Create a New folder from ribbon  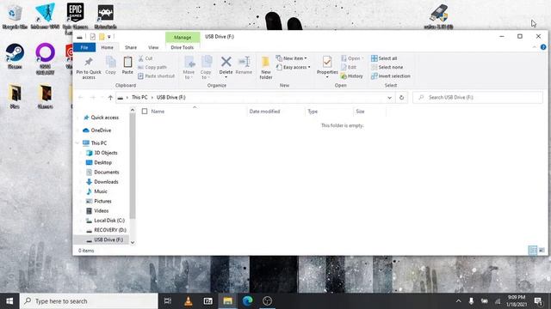click(266, 68)
